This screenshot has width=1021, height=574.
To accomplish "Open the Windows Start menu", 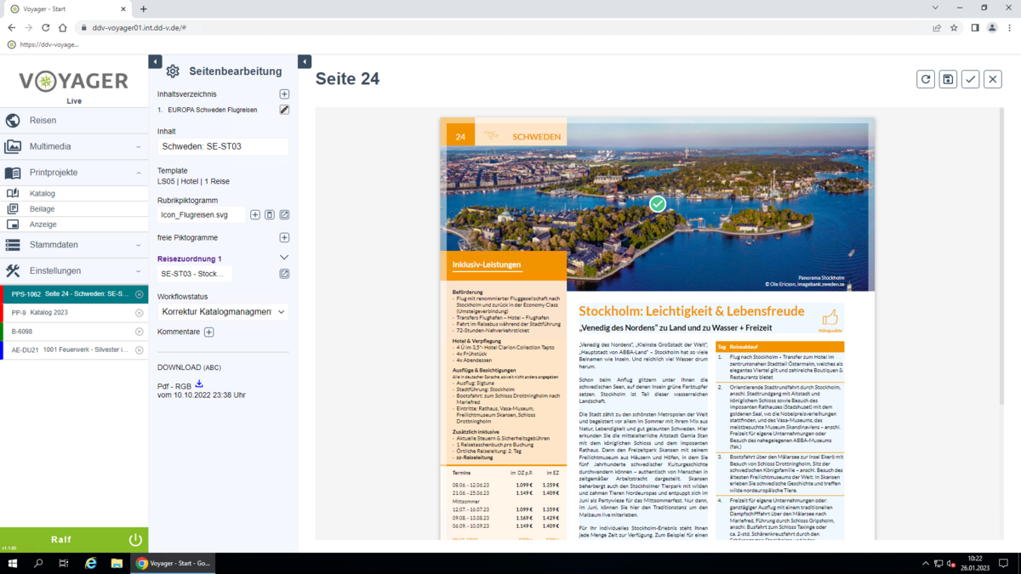I will click(13, 563).
